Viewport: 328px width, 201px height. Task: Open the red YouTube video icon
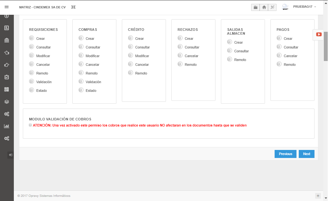point(319,34)
